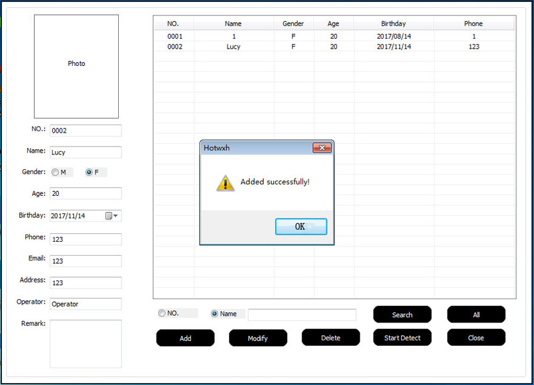Click birthday 2017/11/14 in the table
Viewport: 534px width, 385px height.
(394, 47)
